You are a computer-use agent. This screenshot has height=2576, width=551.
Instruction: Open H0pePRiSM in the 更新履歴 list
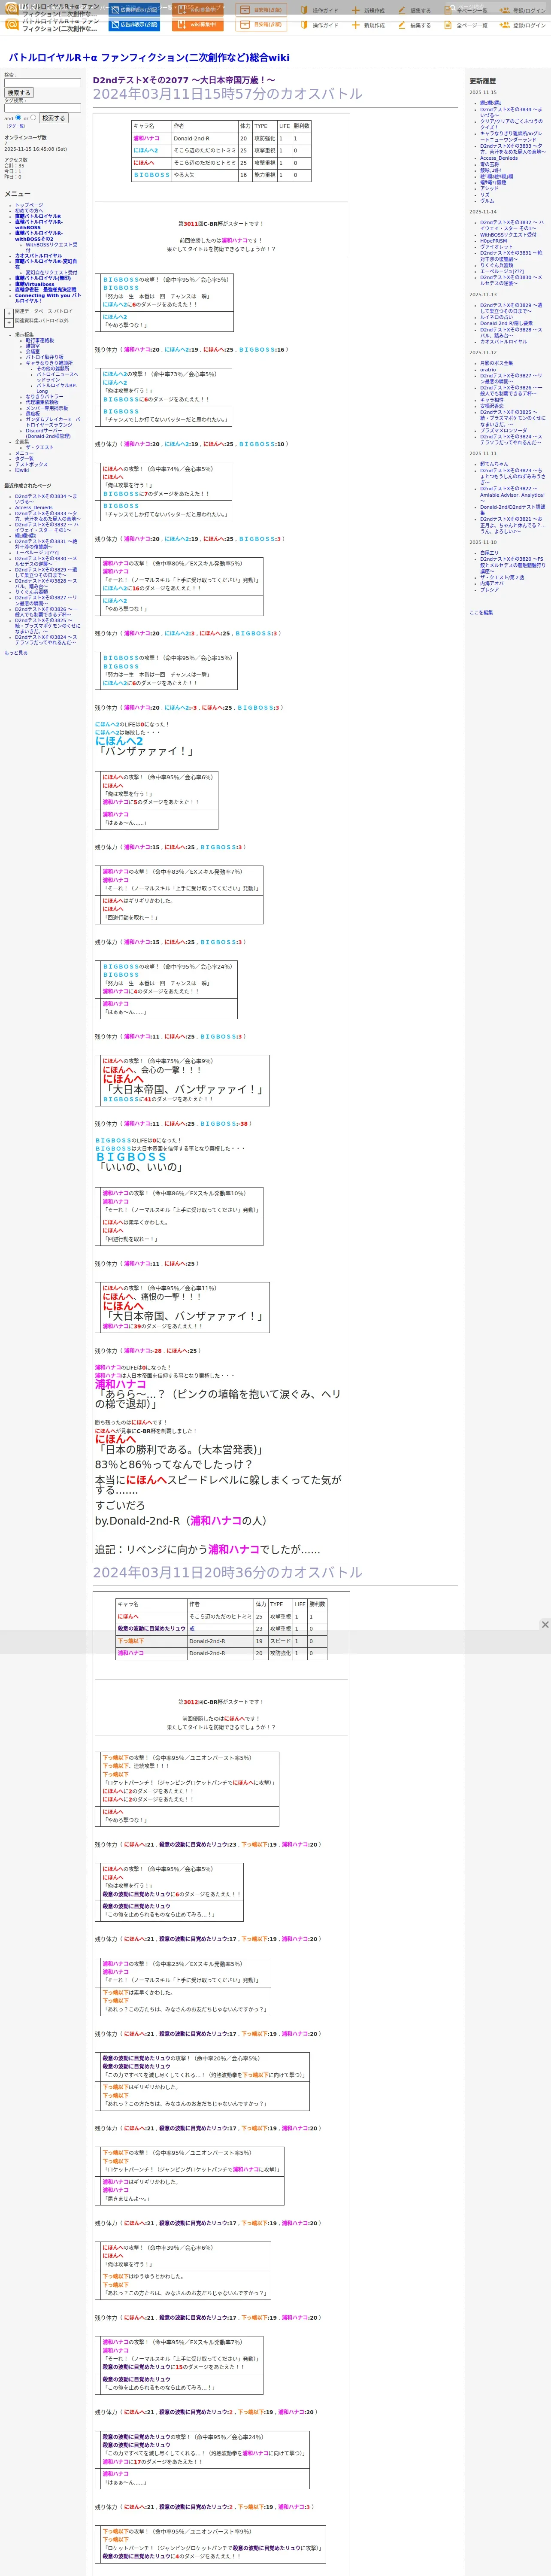[493, 241]
